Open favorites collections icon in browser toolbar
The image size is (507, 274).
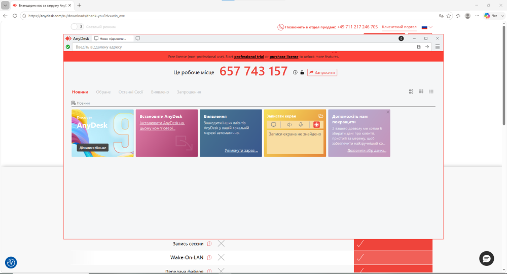point(458,16)
